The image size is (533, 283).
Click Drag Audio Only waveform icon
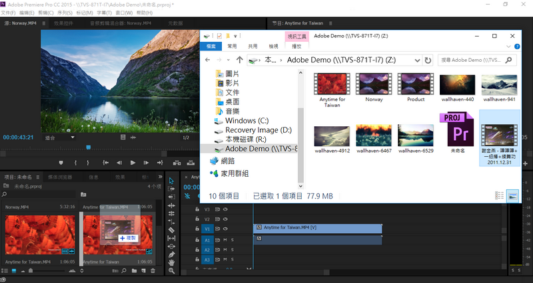tap(133, 138)
